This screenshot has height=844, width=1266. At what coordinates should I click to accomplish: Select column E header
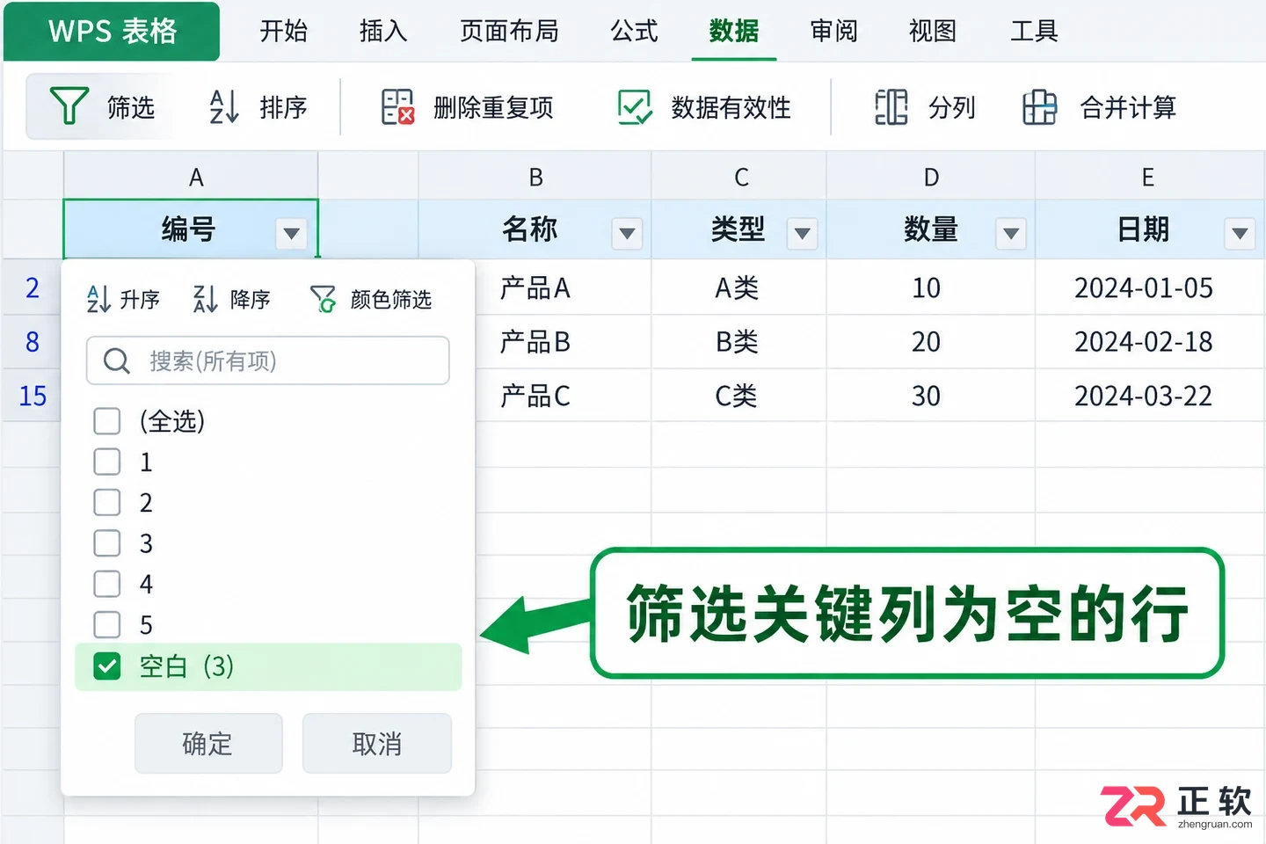[x=1149, y=177]
